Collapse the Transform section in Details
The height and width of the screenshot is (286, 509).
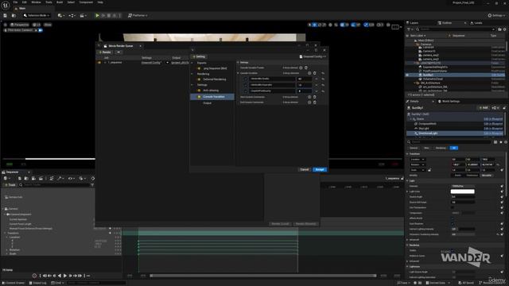pos(408,154)
